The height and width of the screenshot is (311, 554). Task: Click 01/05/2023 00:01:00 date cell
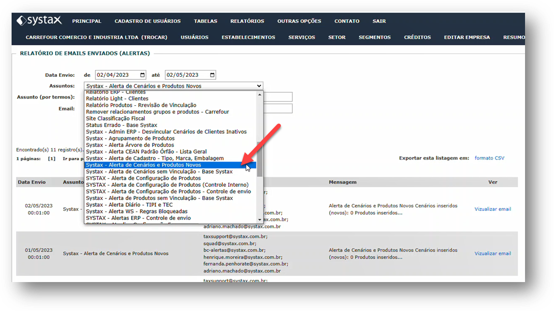38,254
